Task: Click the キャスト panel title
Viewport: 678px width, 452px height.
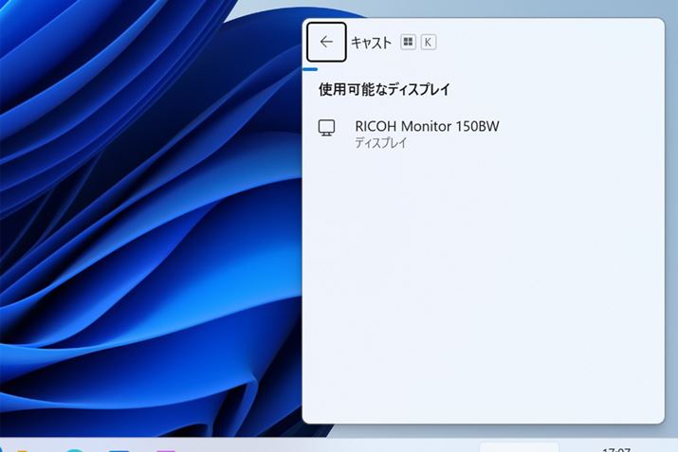Action: pyautogui.click(x=371, y=43)
